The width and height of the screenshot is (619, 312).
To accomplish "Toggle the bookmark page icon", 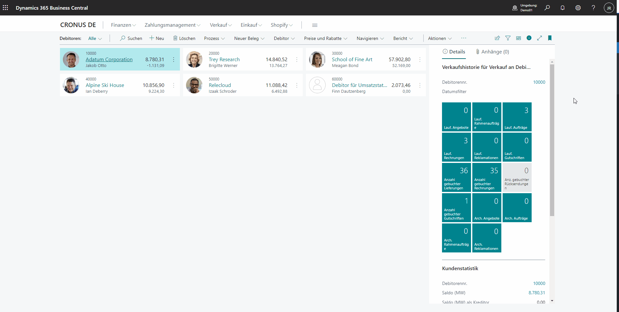I will click(x=550, y=38).
